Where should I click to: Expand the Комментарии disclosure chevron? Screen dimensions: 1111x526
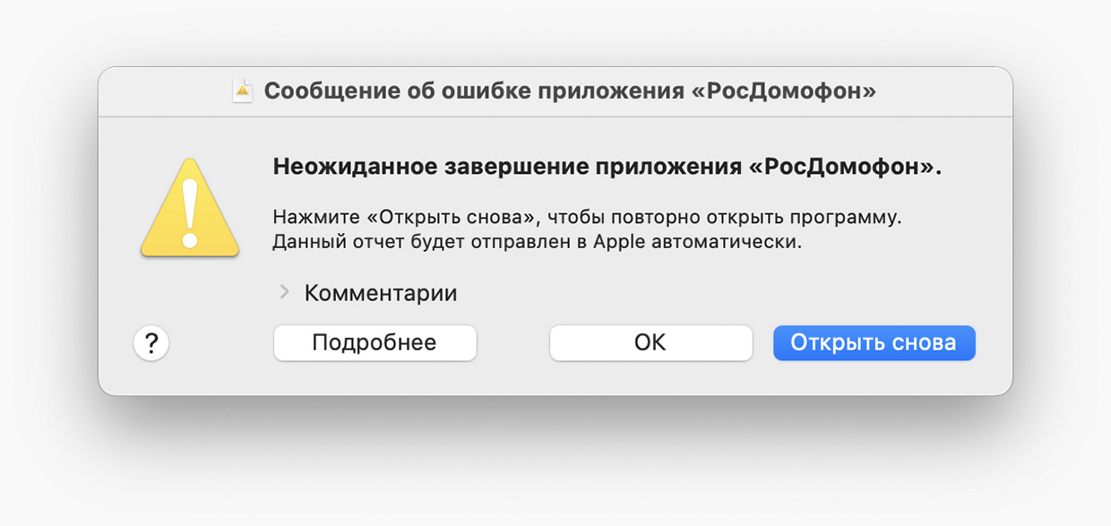coord(285,292)
